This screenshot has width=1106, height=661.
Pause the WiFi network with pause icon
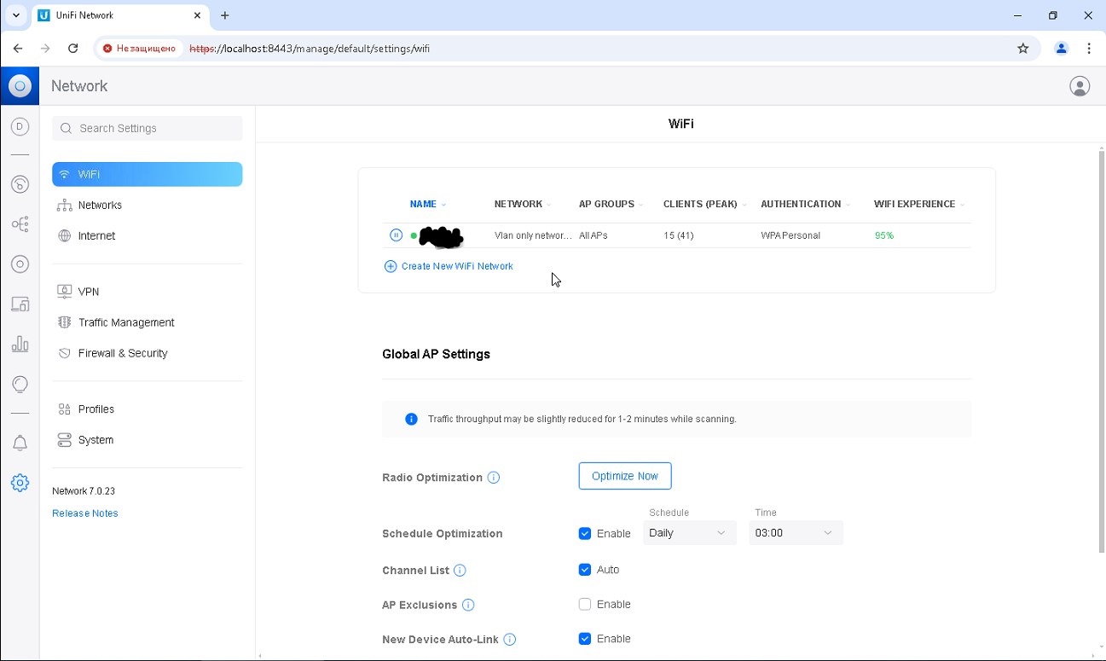pos(396,235)
